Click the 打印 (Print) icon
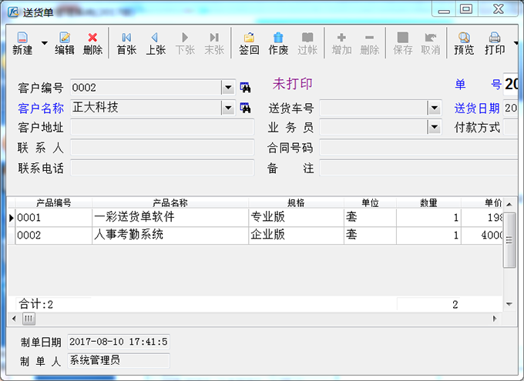Viewport: 524px width, 381px height. click(x=495, y=43)
